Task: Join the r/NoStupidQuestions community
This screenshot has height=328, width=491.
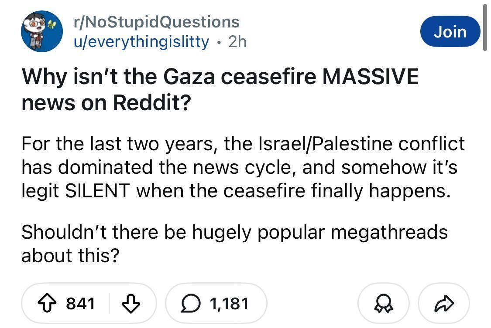Action: pyautogui.click(x=450, y=31)
